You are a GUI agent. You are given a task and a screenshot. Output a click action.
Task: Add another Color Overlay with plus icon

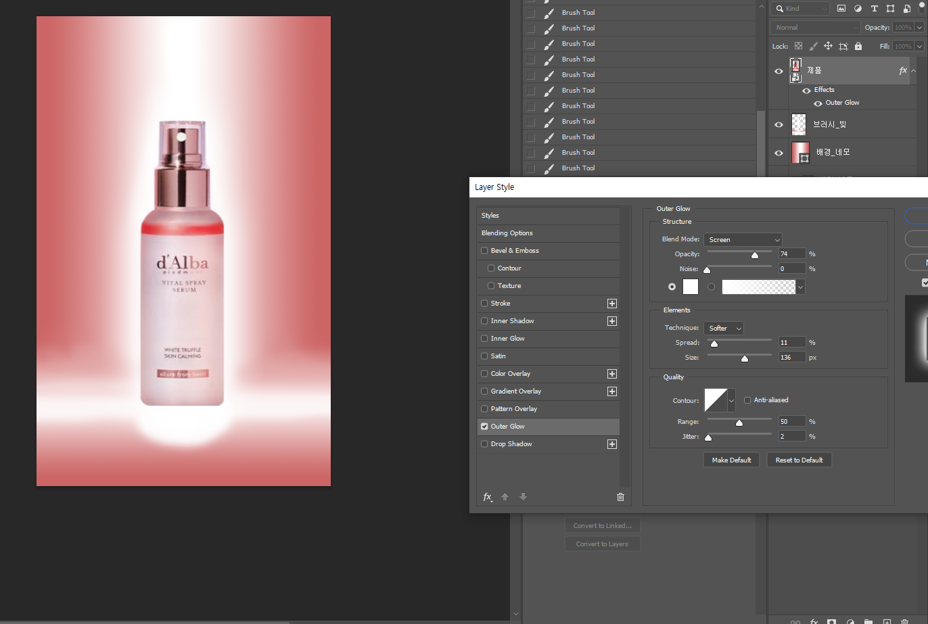coord(612,374)
